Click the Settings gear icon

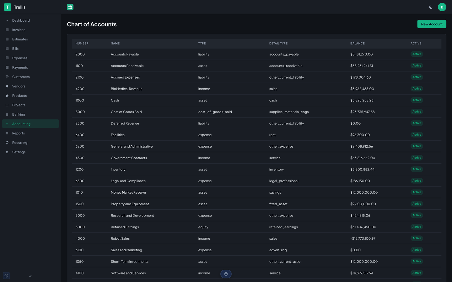[7, 152]
